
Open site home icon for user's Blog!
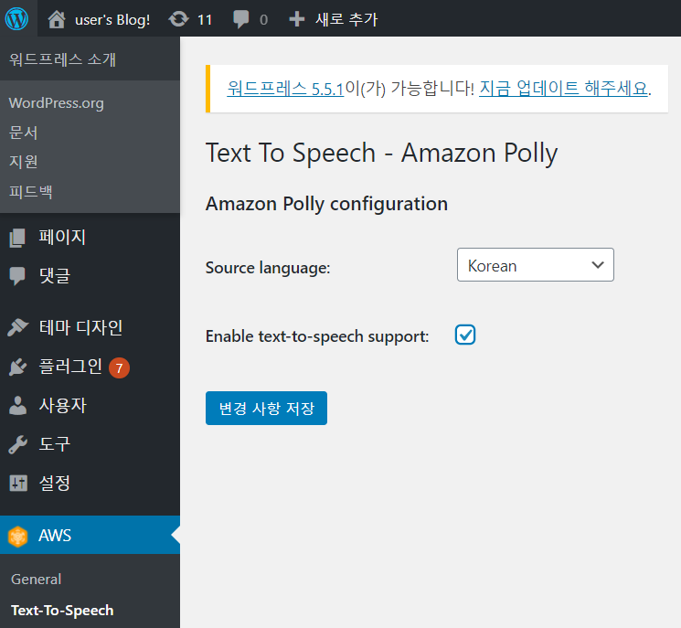pos(57,19)
